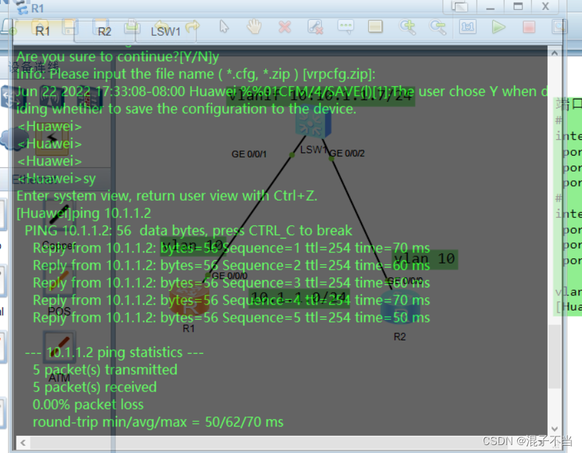The width and height of the screenshot is (582, 453).
Task: Maximize the R1 terminal window
Action: pos(518,7)
